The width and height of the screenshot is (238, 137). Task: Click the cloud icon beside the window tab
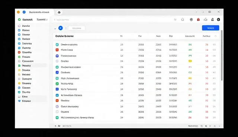(59, 12)
